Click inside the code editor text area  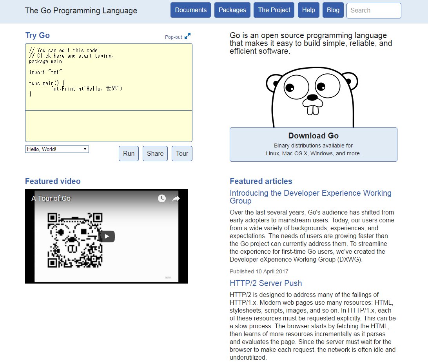tap(109, 77)
